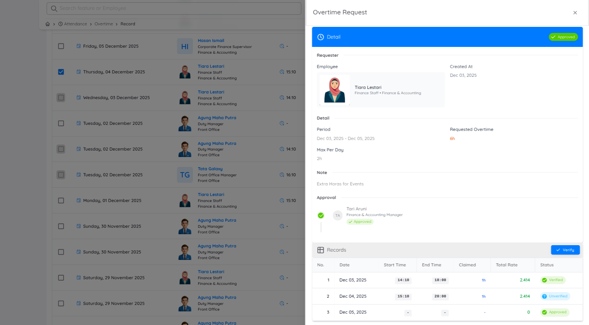Close the Overtime Request panel
589x325 pixels.
(575, 12)
